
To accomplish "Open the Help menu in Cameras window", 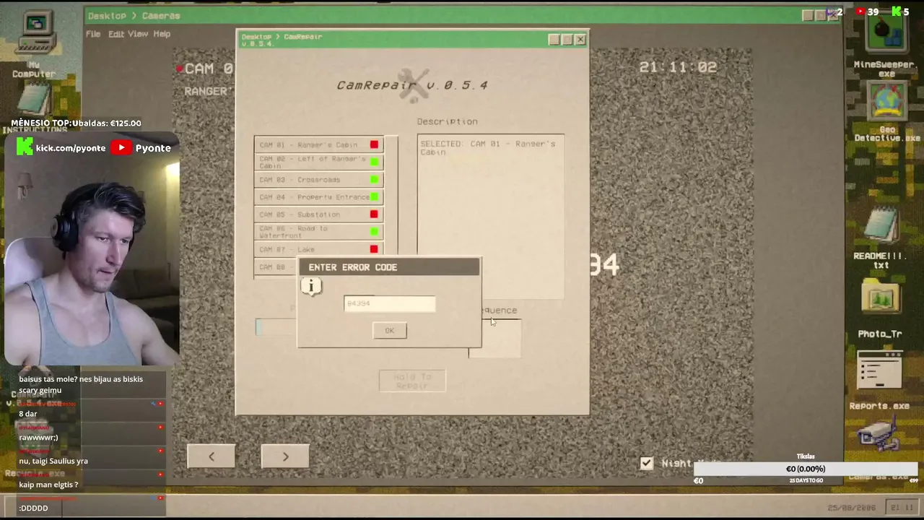I will tap(162, 34).
